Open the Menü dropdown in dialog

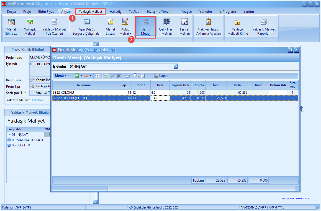61,76
